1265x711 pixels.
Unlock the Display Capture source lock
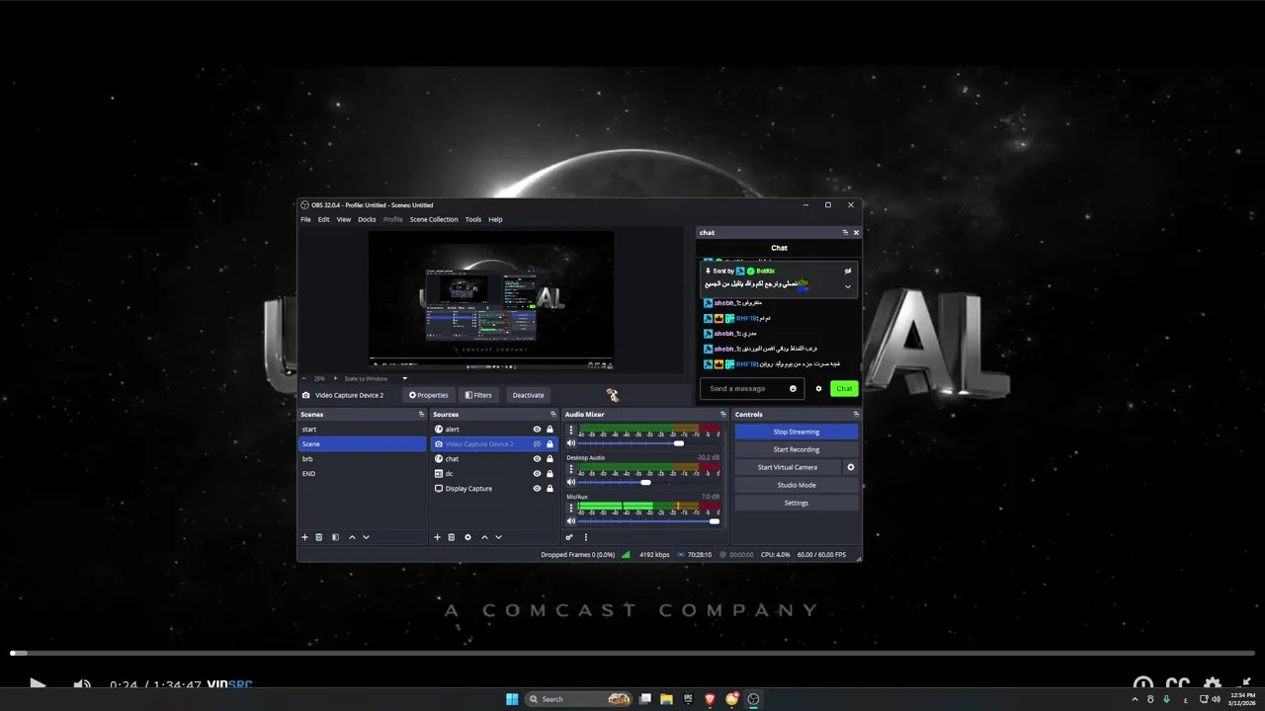coord(549,489)
